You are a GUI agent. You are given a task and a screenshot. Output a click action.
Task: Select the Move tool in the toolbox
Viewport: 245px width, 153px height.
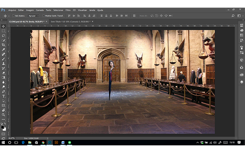3,26
